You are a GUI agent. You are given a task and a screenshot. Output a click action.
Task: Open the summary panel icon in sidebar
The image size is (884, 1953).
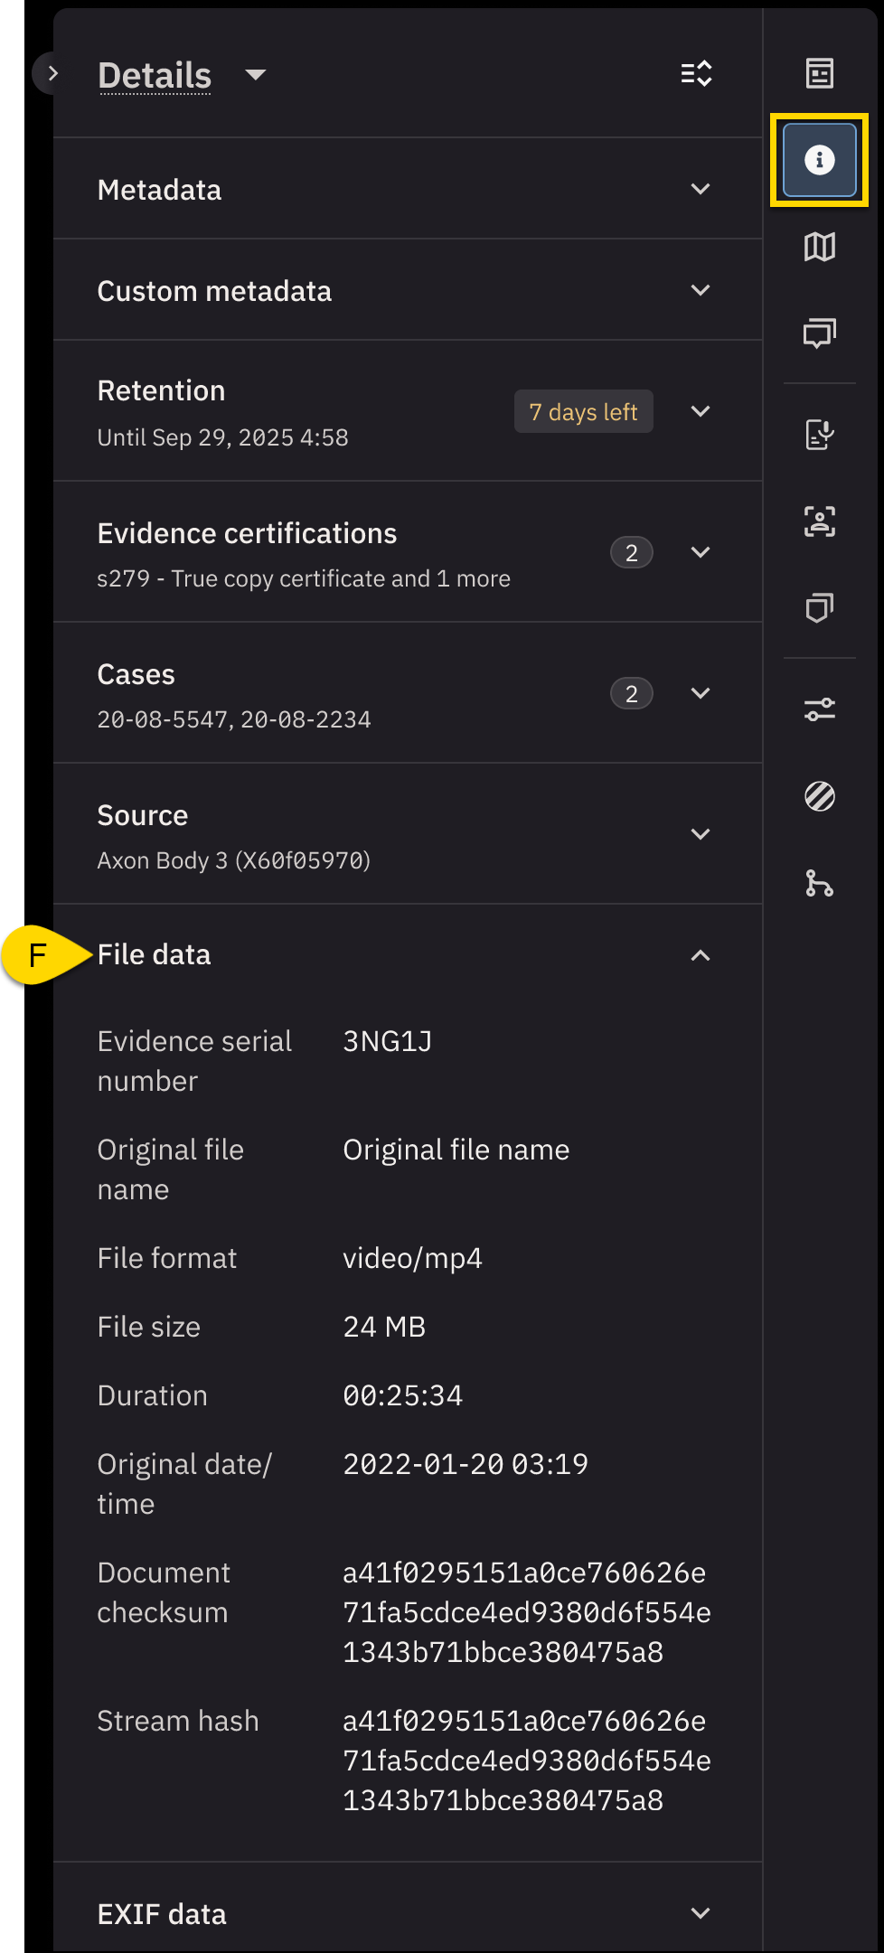[819, 73]
